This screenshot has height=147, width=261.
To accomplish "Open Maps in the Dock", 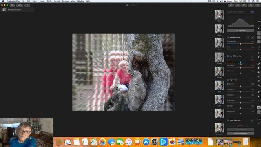I will click(x=94, y=142).
